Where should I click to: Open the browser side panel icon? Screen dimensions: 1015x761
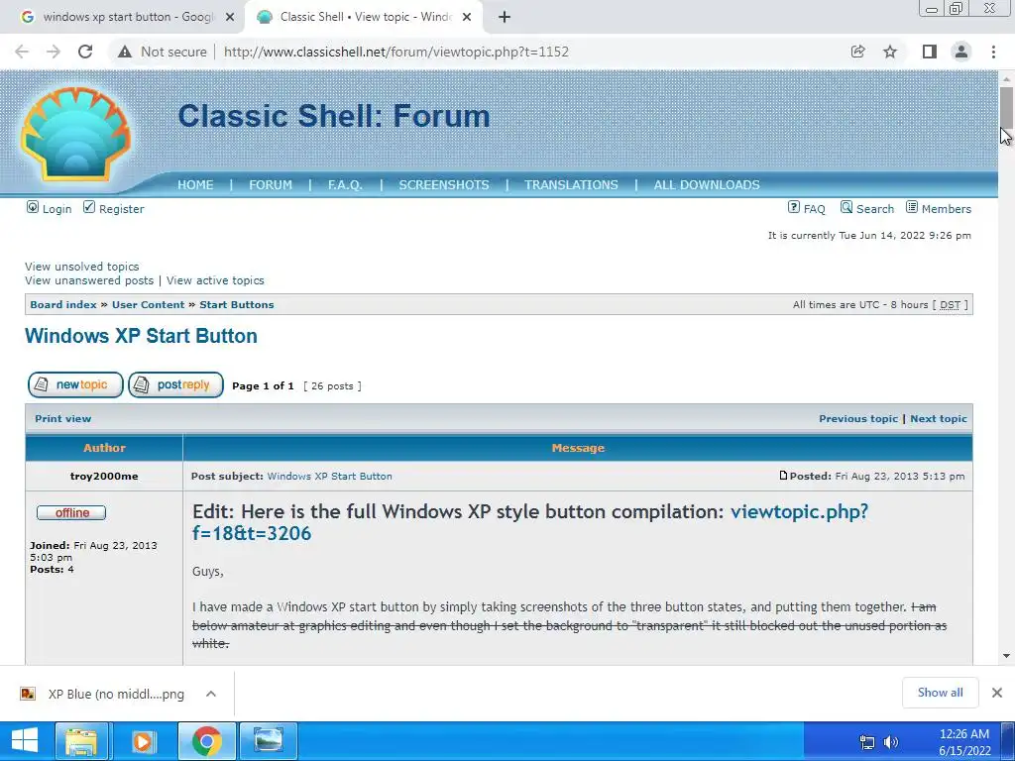[930, 52]
